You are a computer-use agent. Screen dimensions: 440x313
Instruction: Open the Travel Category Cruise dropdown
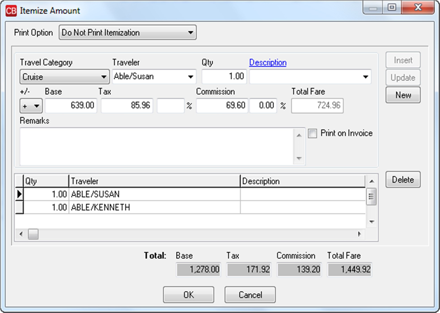pyautogui.click(x=64, y=77)
